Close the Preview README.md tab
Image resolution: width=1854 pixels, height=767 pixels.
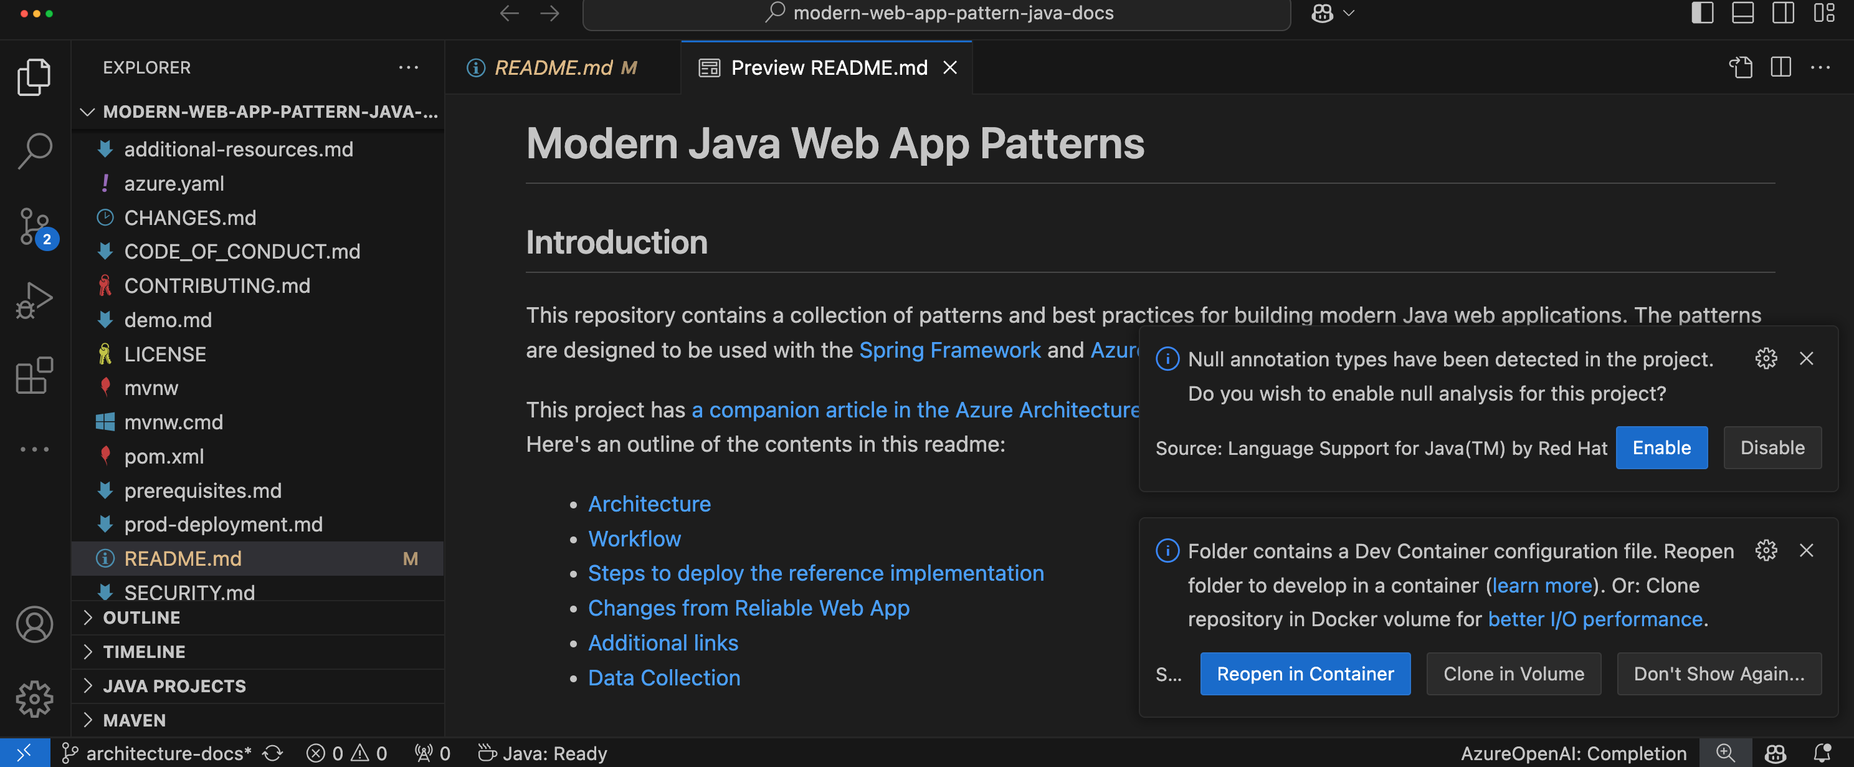(x=950, y=68)
